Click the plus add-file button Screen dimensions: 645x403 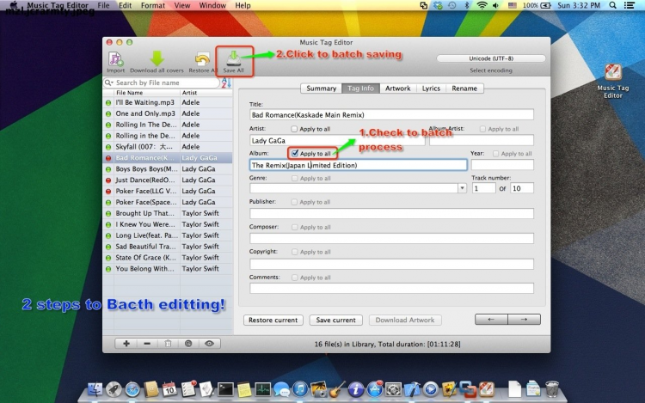pos(126,344)
